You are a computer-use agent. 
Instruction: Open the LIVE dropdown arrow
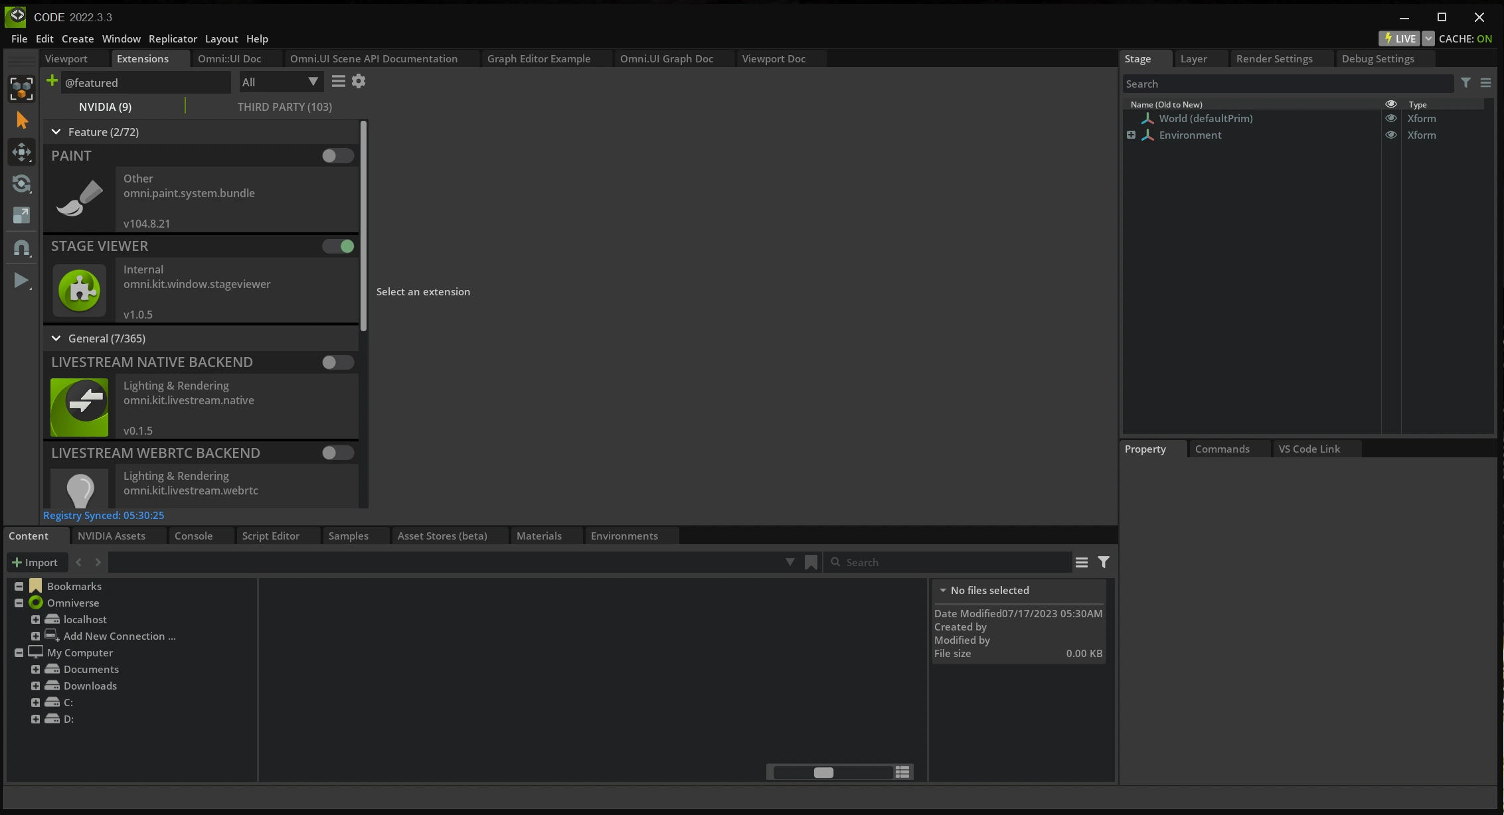[x=1428, y=38]
